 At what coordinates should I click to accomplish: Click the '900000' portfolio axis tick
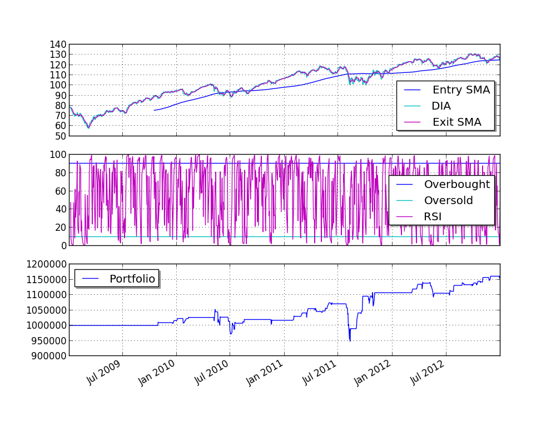pyautogui.click(x=49, y=356)
